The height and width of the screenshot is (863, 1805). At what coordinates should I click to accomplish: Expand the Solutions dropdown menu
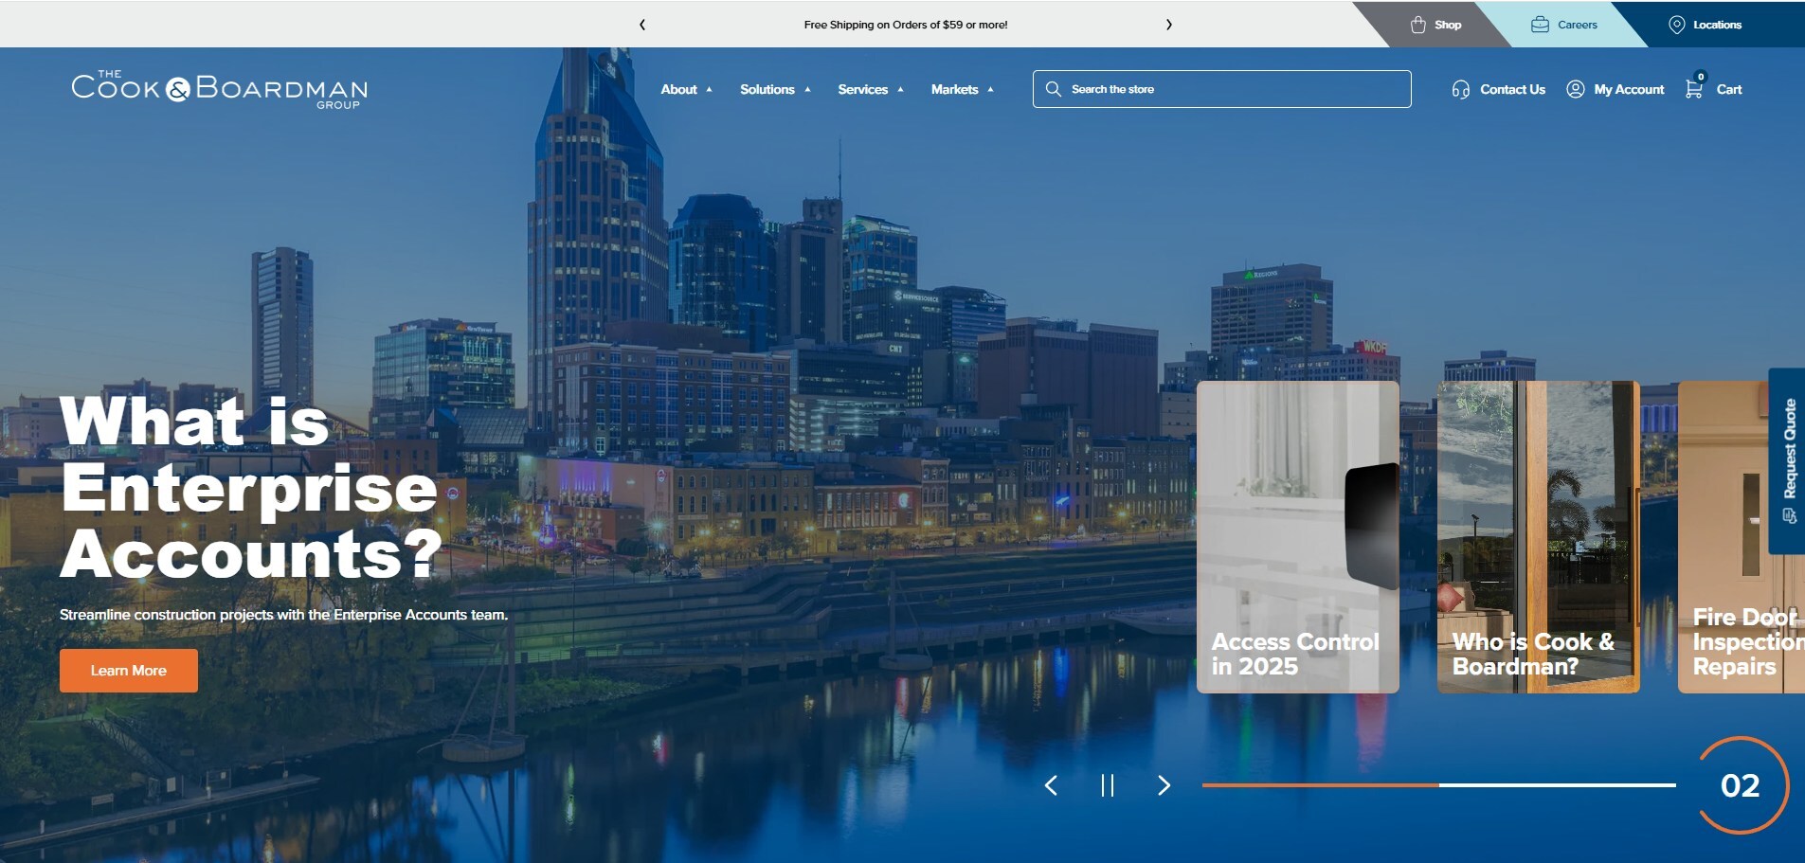tap(774, 89)
